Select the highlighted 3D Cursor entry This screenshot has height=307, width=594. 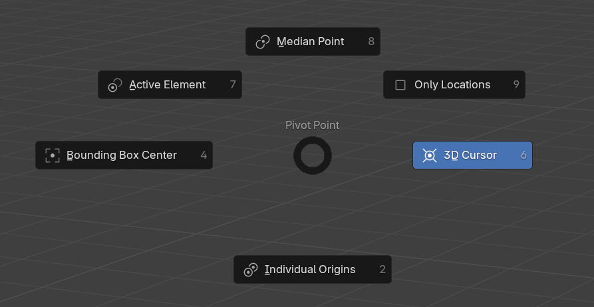click(470, 155)
